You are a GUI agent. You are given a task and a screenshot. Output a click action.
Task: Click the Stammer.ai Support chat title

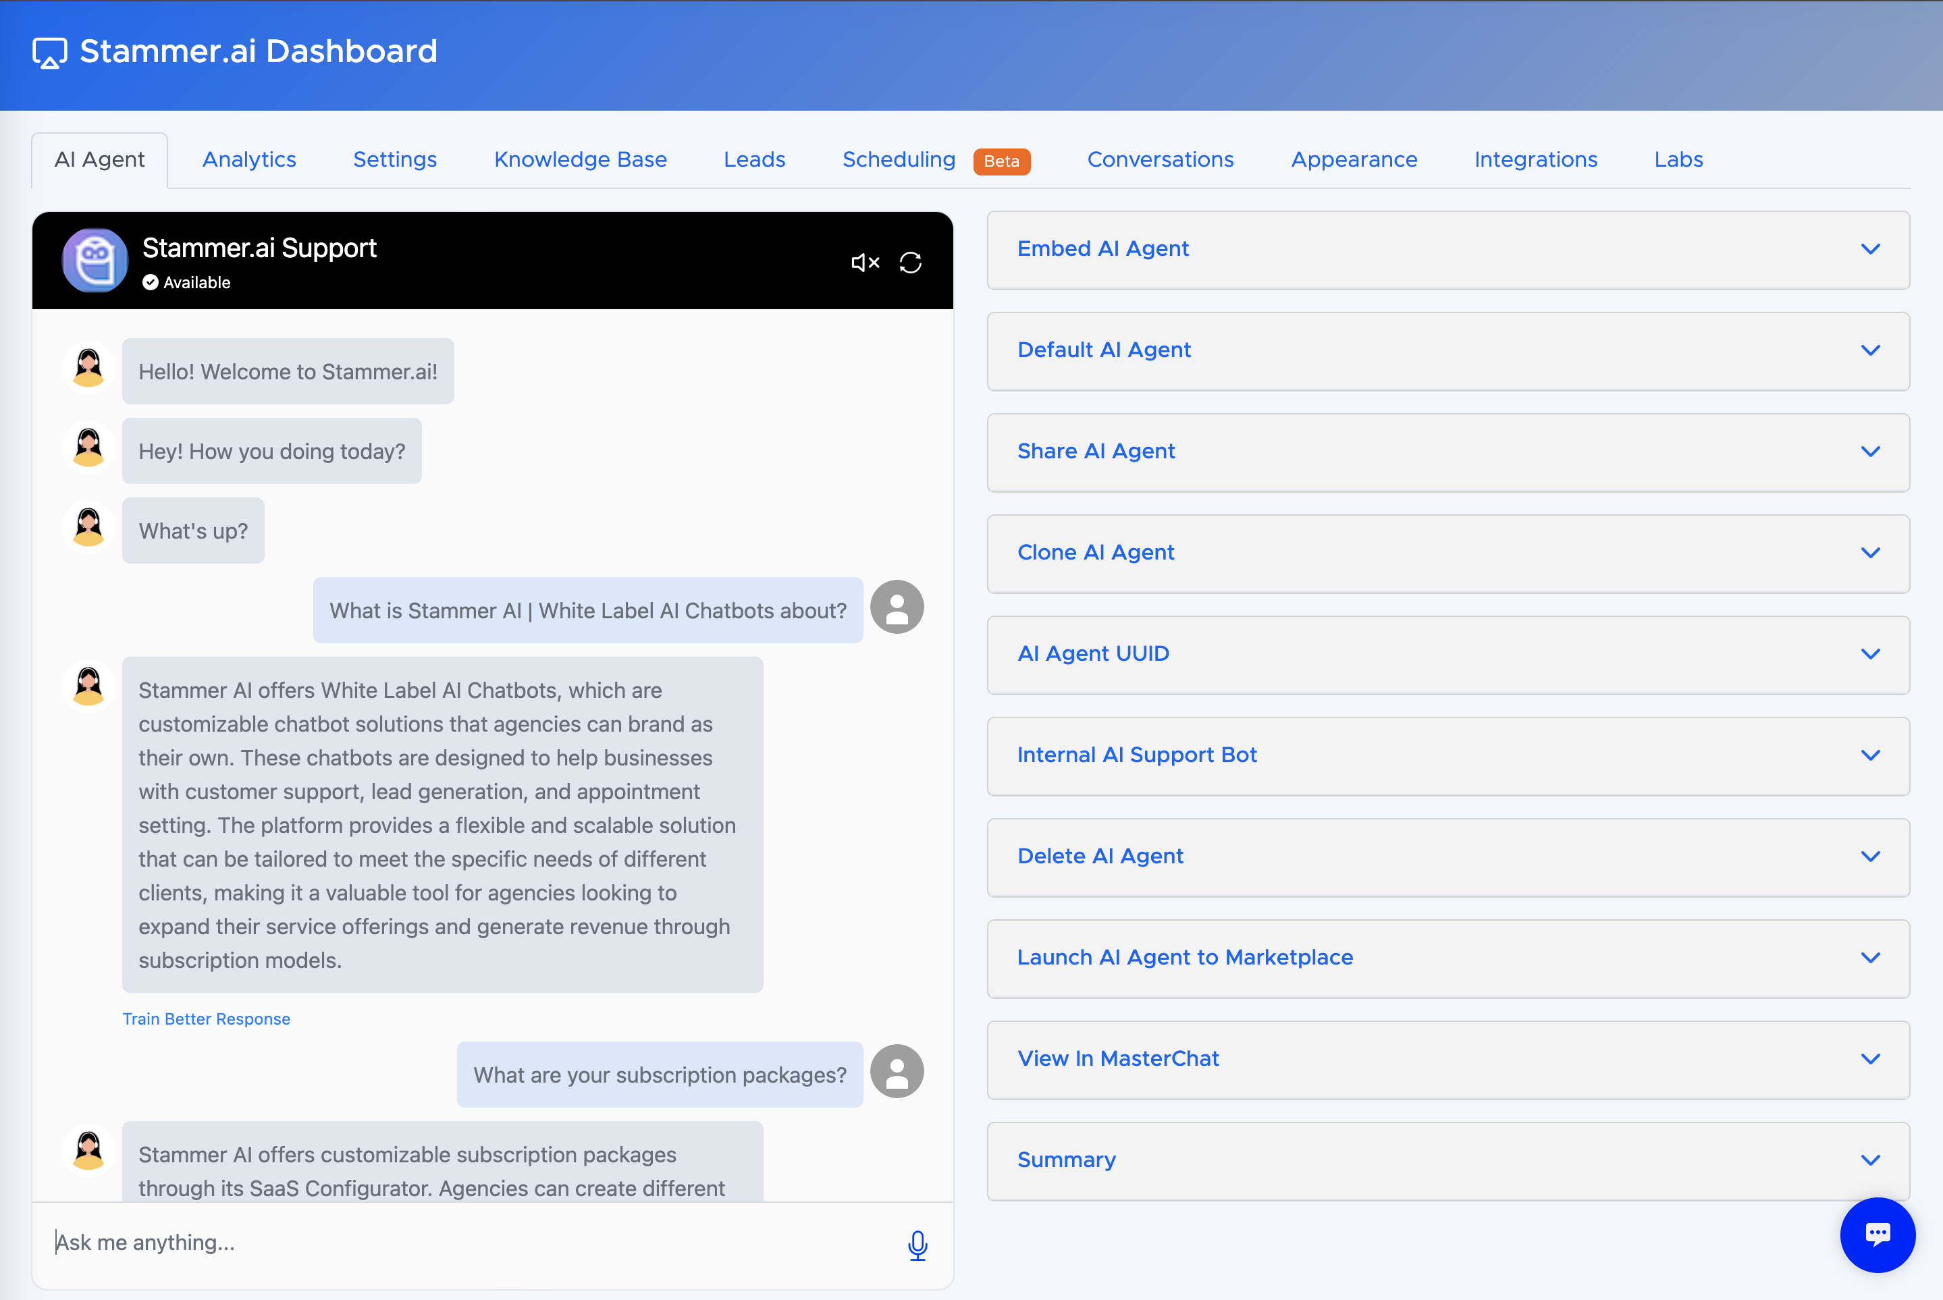pyautogui.click(x=259, y=248)
